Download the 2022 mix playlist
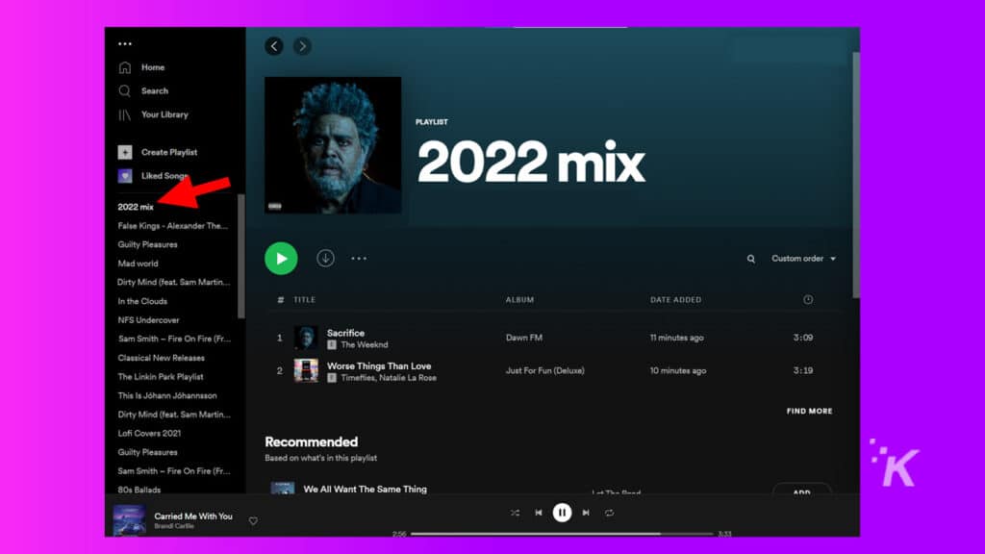Viewport: 985px width, 554px height. pyautogui.click(x=325, y=258)
